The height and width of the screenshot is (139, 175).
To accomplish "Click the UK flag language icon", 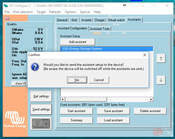I will click(7, 18).
